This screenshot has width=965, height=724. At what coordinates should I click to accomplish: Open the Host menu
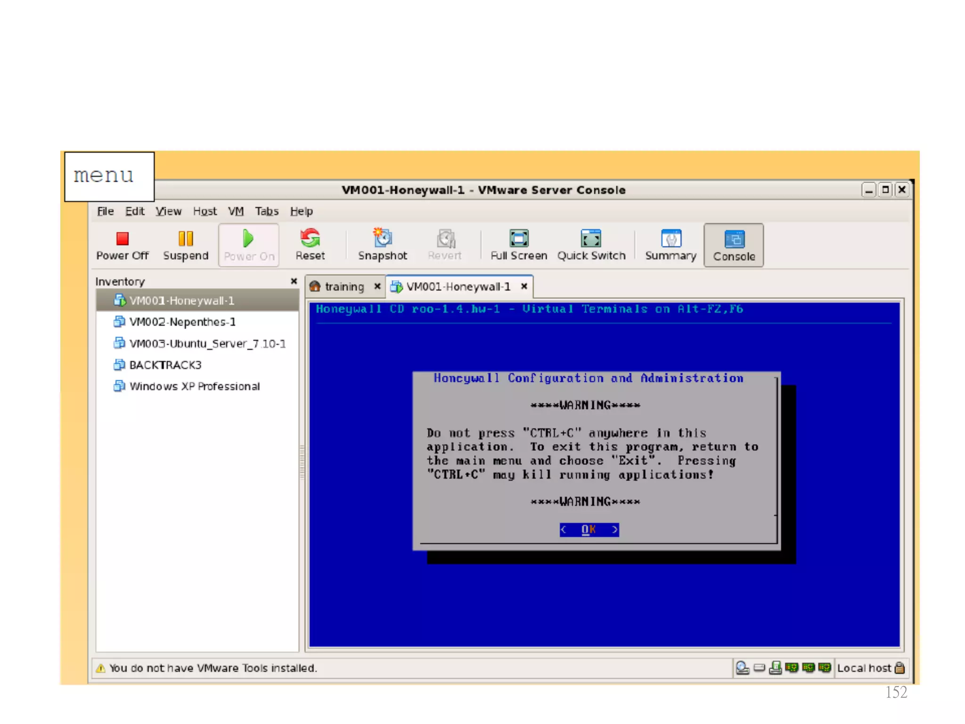coord(204,211)
